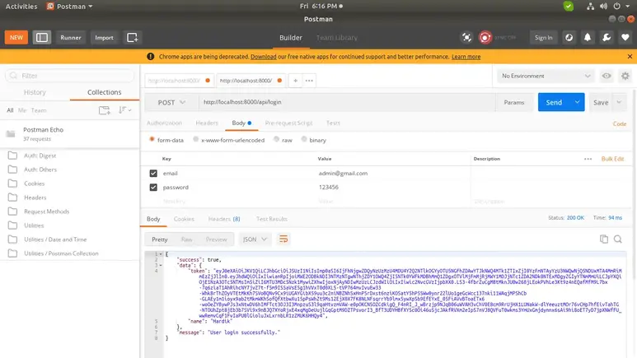637x358 pixels.
Task: Open the request Headers tab
Action: [x=207, y=123]
